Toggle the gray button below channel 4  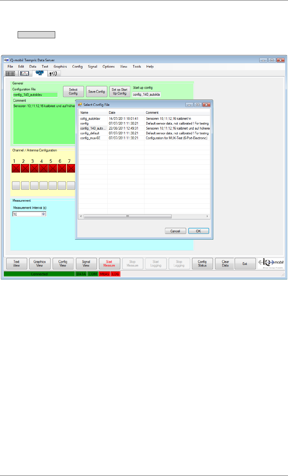[x=43, y=186]
